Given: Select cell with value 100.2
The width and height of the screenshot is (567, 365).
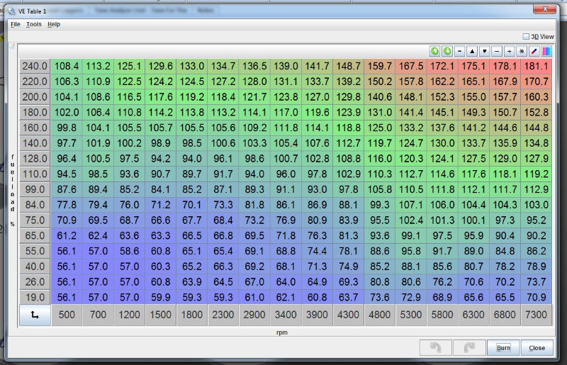Looking at the screenshot, I should (x=129, y=143).
